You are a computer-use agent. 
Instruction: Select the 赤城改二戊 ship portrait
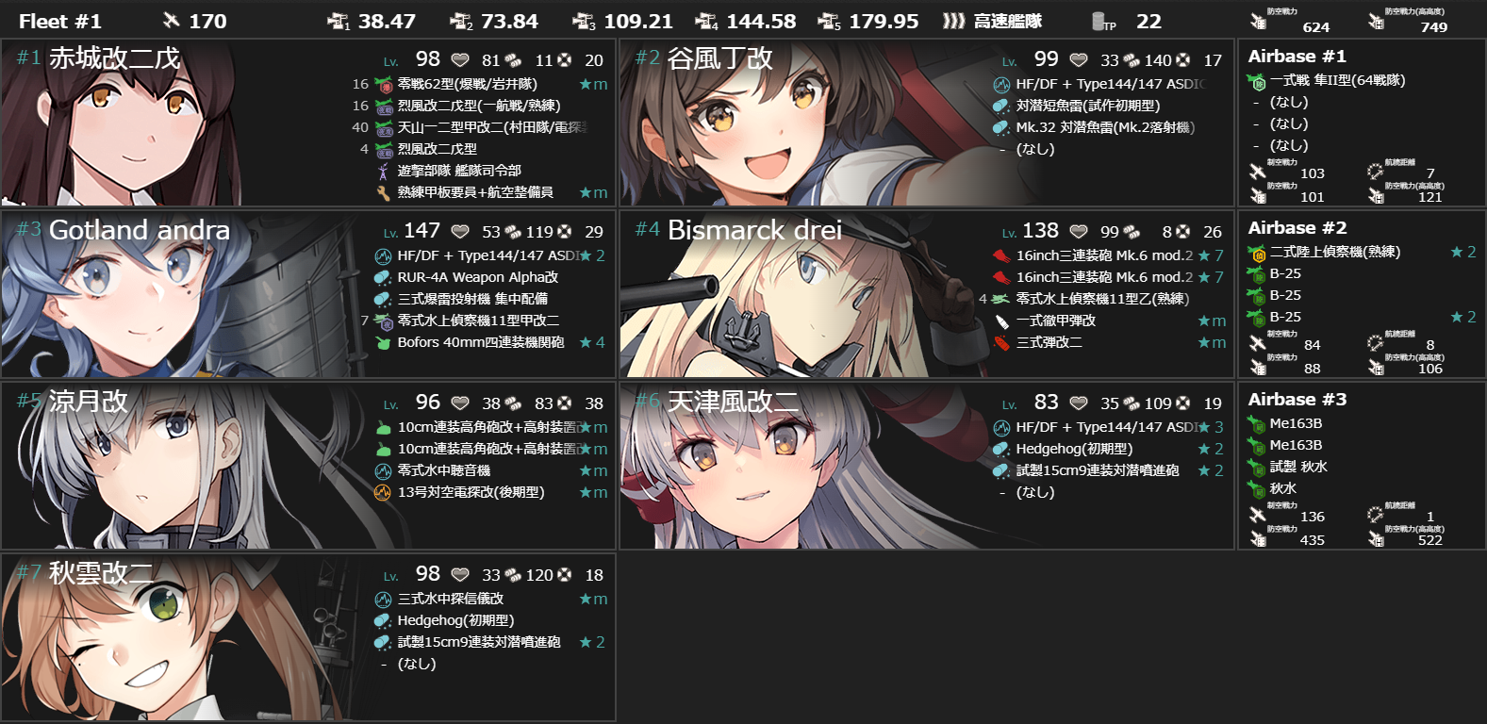coord(123,123)
